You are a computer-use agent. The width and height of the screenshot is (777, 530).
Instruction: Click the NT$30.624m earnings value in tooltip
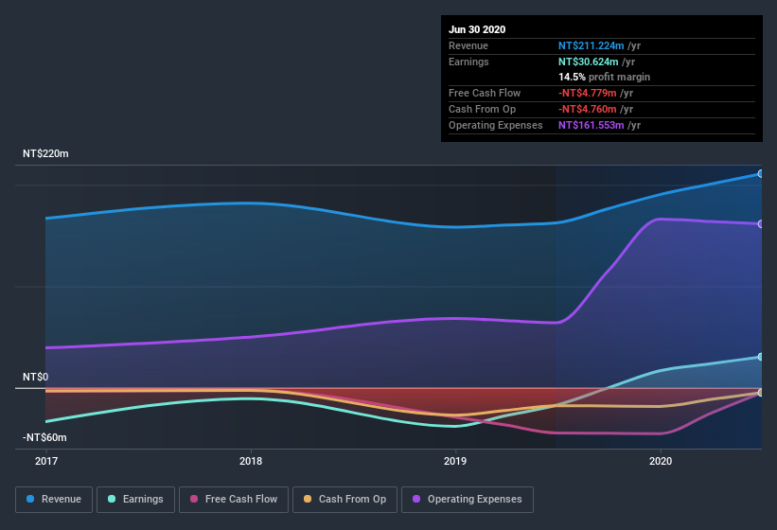click(x=589, y=62)
